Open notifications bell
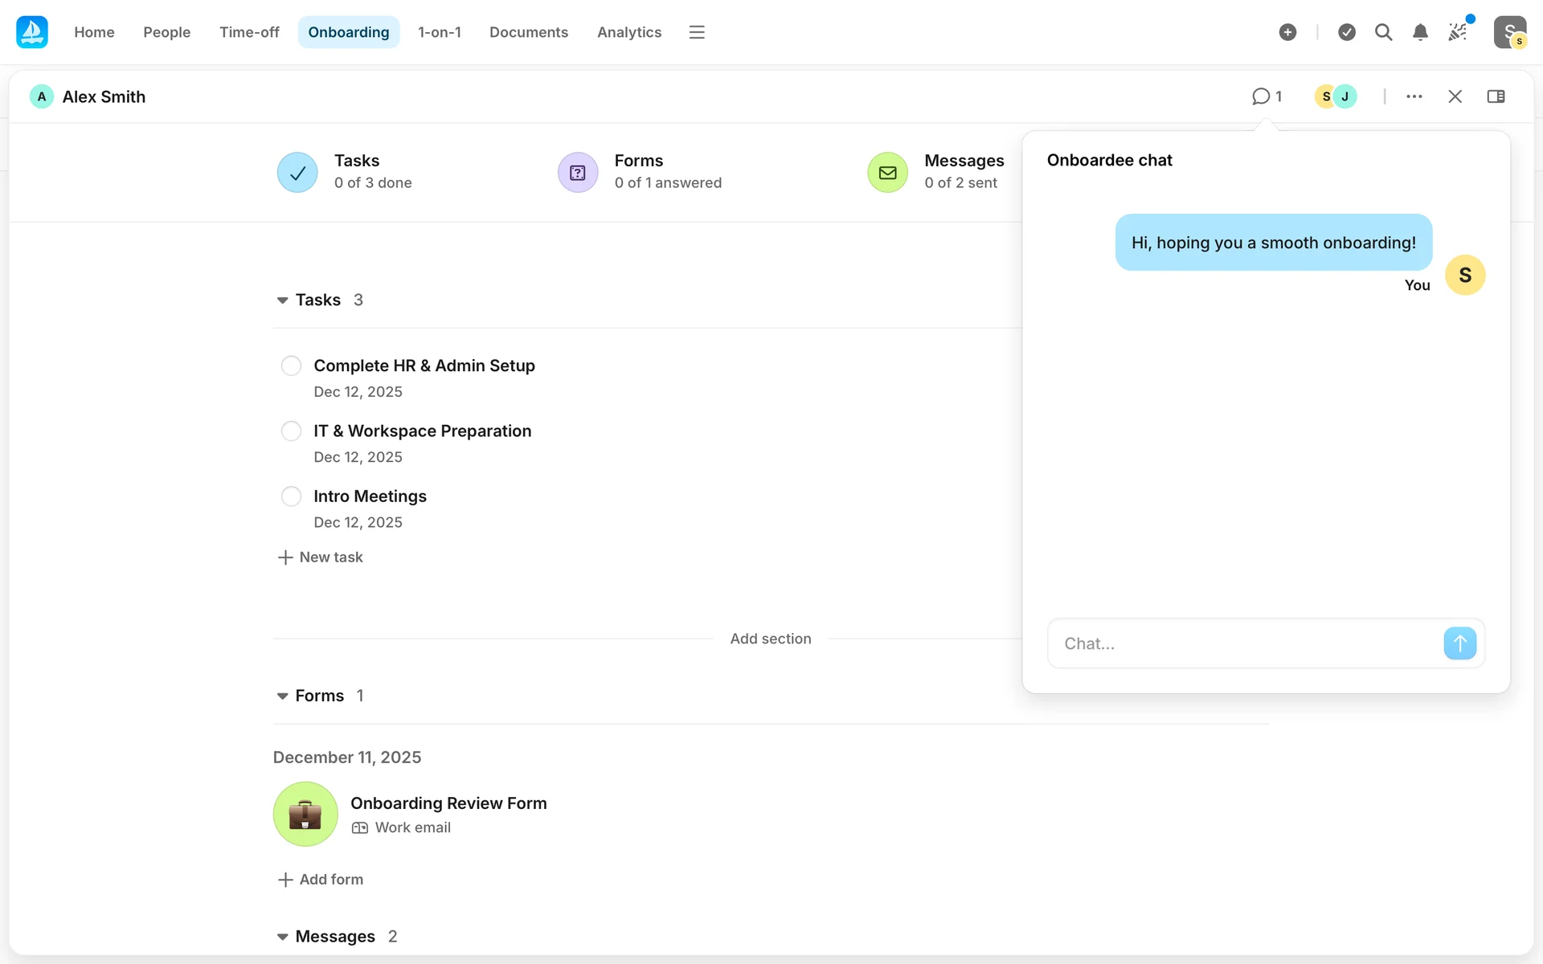The height and width of the screenshot is (964, 1543). 1420,32
